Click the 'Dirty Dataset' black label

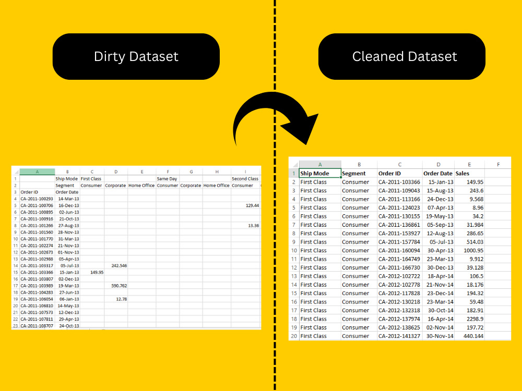click(136, 56)
